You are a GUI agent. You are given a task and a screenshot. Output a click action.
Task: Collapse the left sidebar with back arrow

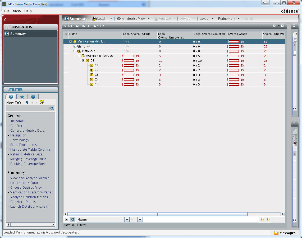tap(5, 20)
